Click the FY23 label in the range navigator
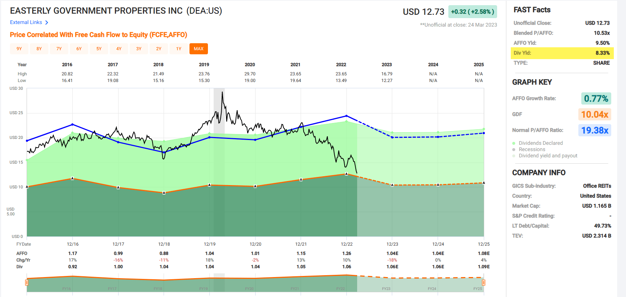Viewport: 626px width, 297px height. pyautogui.click(x=386, y=289)
